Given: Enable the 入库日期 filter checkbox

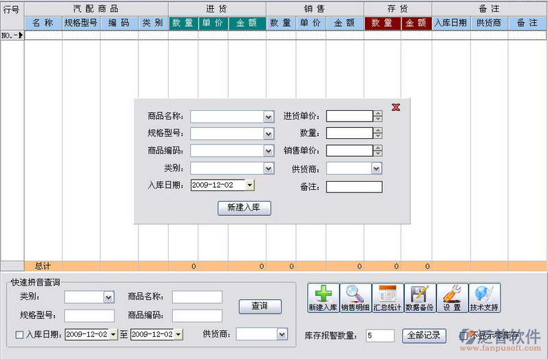Looking at the screenshot, I should pos(19,335).
